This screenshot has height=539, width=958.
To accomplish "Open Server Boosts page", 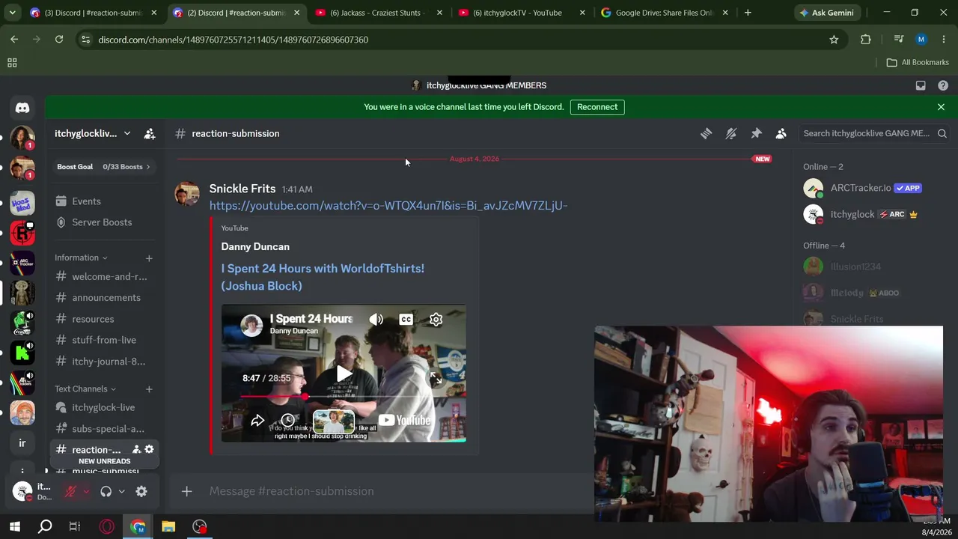I will 103,222.
